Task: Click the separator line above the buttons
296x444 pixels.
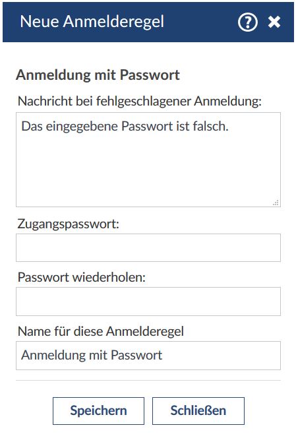Action: pos(148,380)
